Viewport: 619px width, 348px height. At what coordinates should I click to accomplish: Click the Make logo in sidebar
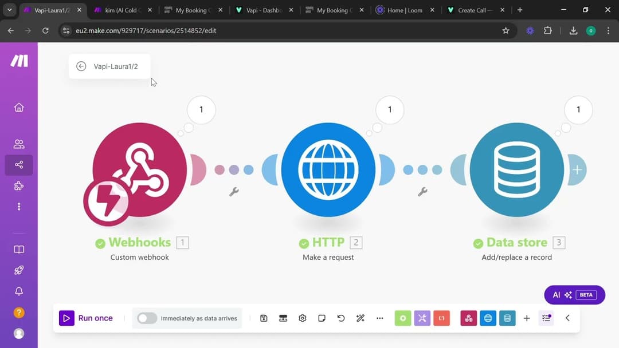[19, 61]
